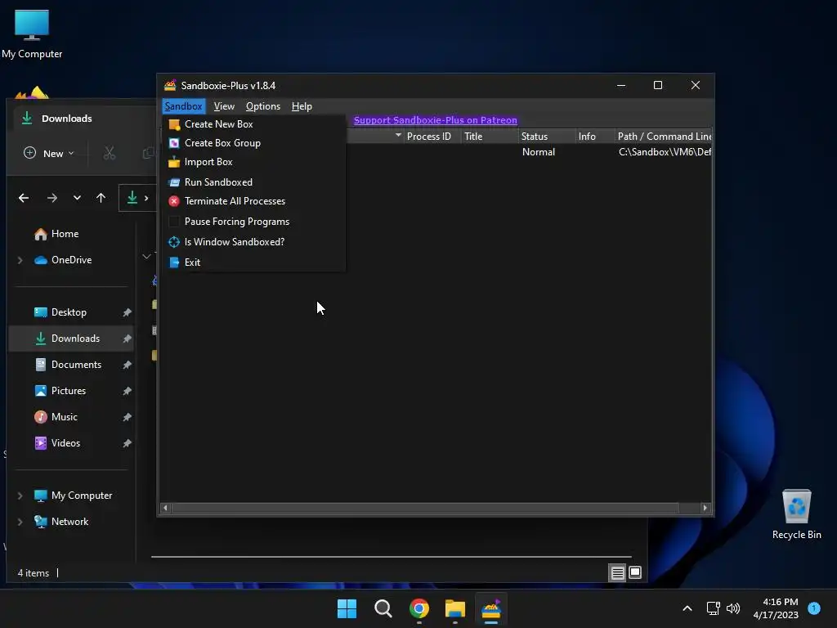The image size is (837, 628).
Task: Switch Downloads to large thumbnails view
Action: click(635, 573)
